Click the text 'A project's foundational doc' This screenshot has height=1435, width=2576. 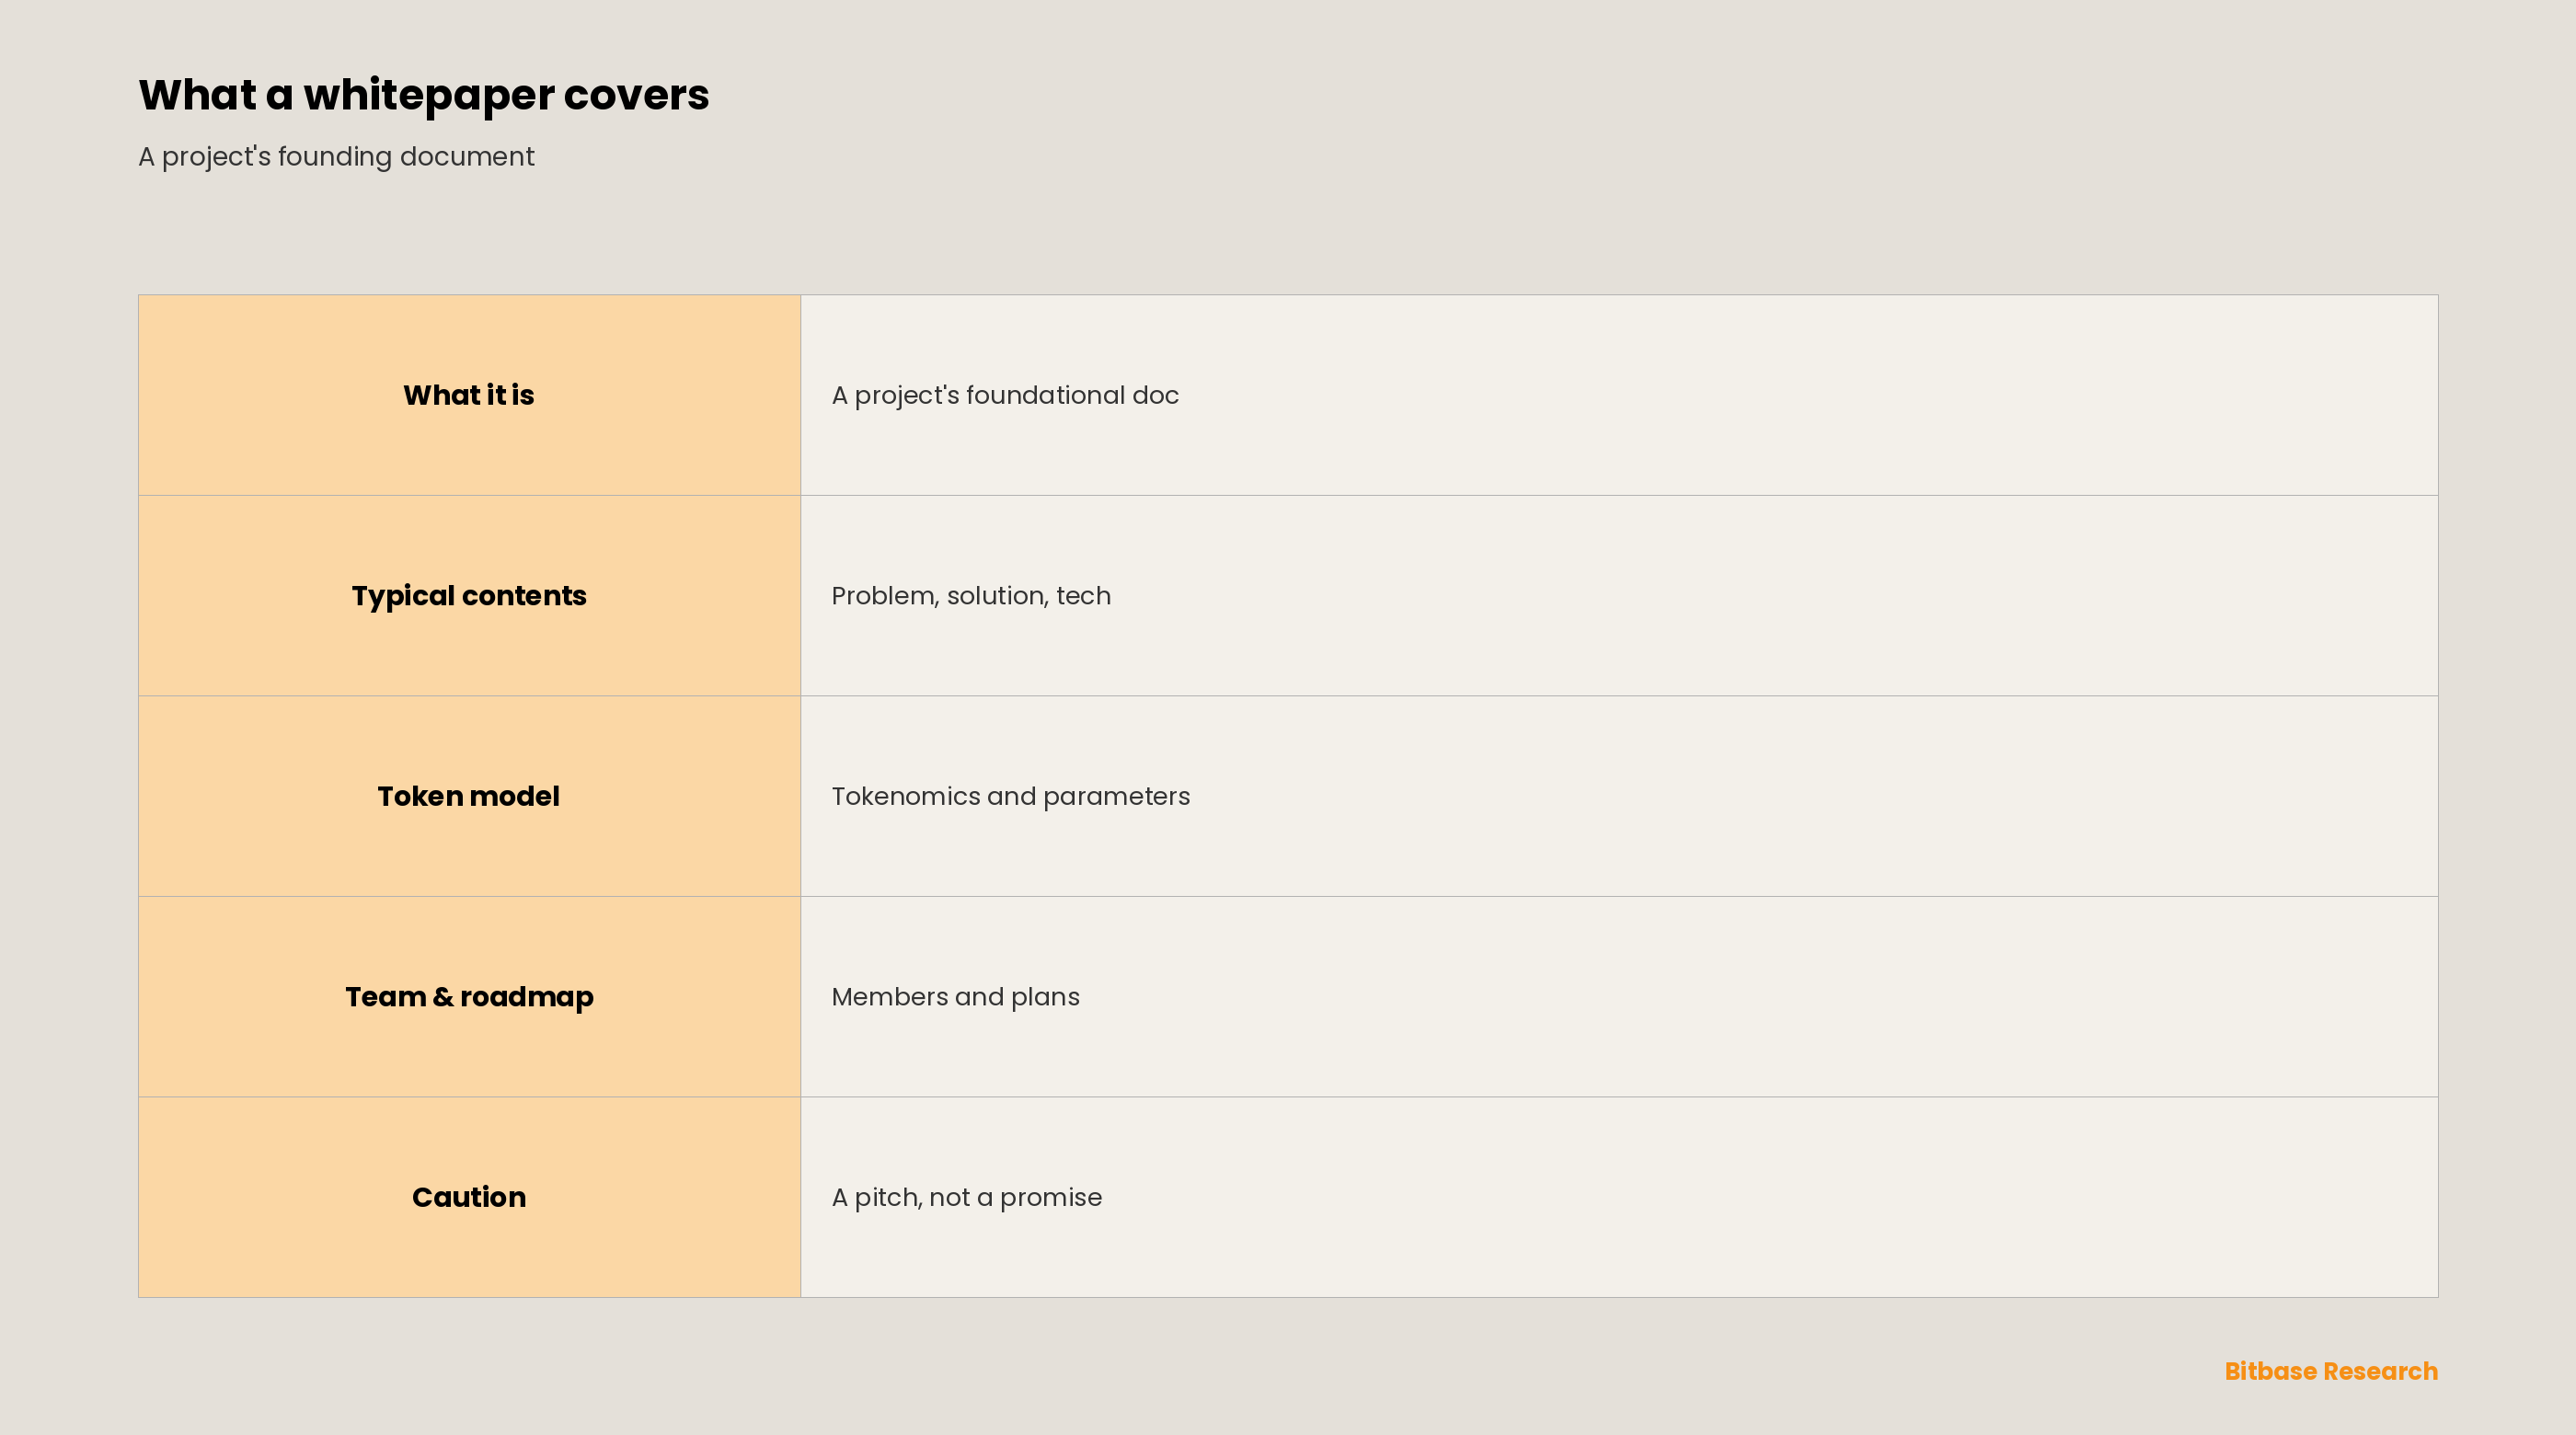[1005, 396]
